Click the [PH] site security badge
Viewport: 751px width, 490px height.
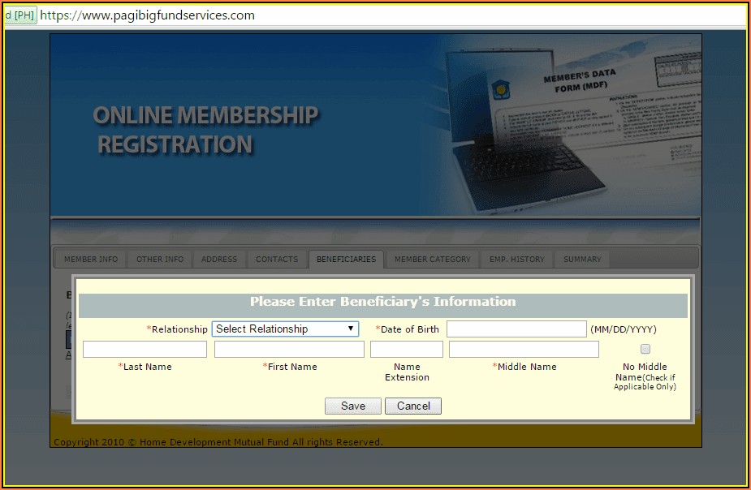point(20,15)
